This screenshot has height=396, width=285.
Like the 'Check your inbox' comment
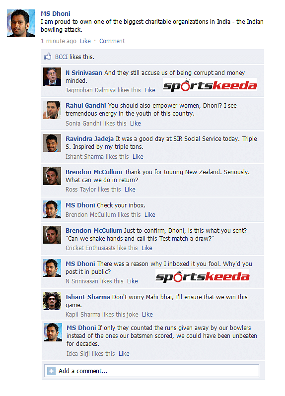point(150,215)
